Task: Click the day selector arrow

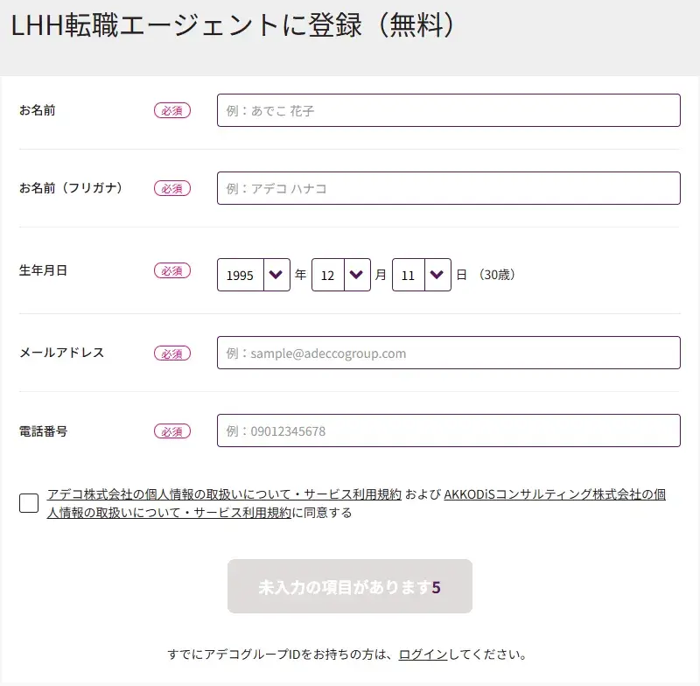Action: click(x=437, y=275)
